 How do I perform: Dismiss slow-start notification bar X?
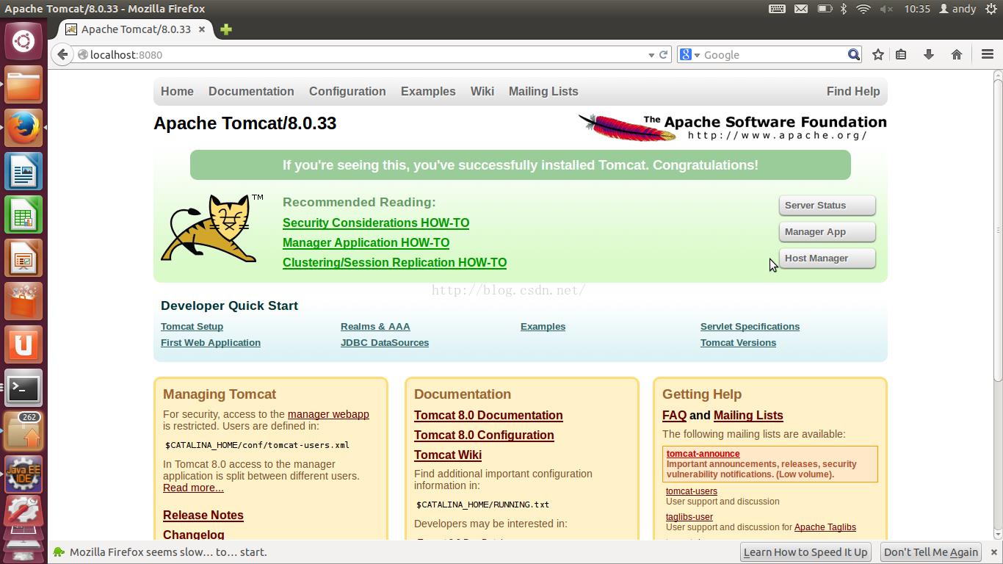993,552
